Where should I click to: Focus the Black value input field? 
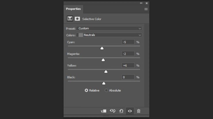128,77
